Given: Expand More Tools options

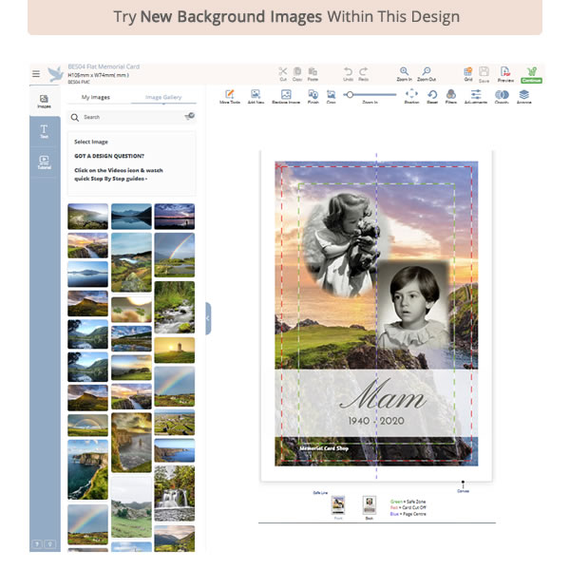Looking at the screenshot, I should tap(229, 96).
